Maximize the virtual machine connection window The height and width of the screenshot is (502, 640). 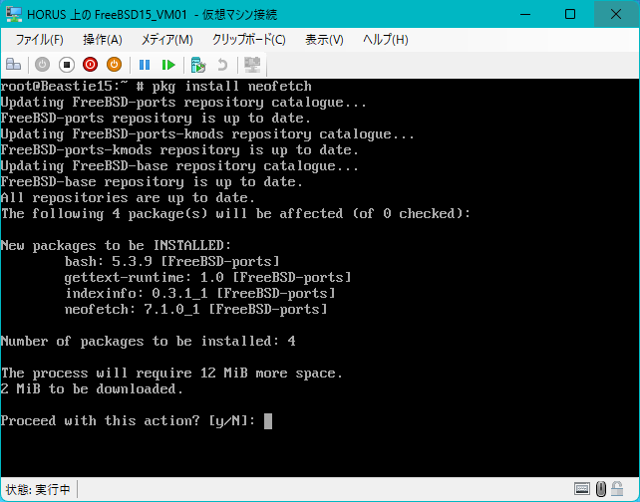pos(570,14)
